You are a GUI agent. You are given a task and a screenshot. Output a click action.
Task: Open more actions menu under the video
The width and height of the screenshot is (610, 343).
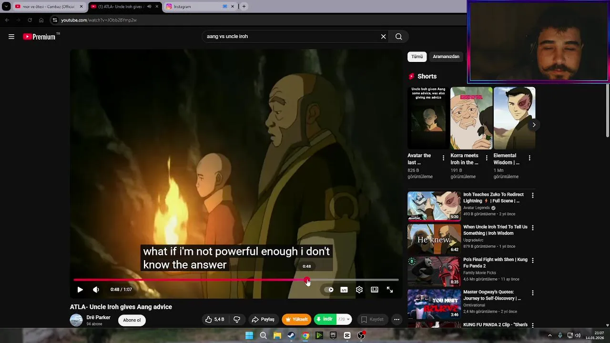(396, 320)
